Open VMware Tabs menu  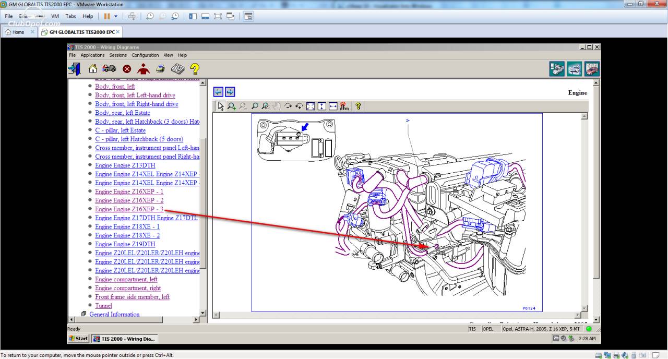tap(71, 16)
